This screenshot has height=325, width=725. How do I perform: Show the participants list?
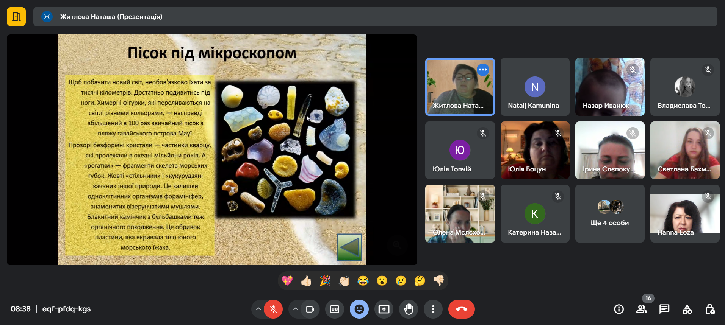coord(641,309)
